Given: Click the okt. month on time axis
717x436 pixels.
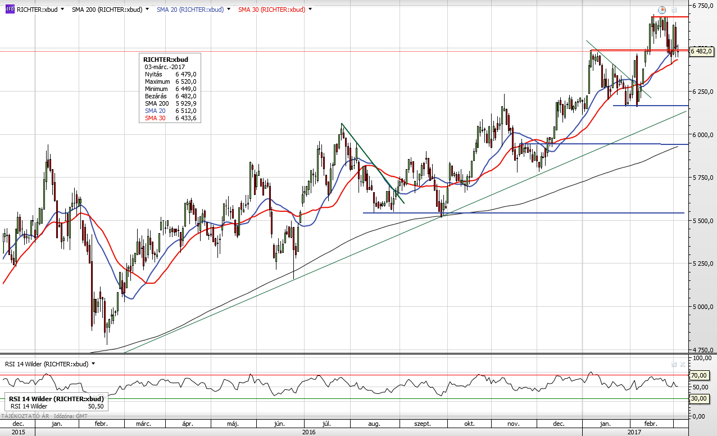Looking at the screenshot, I should pyautogui.click(x=470, y=424).
